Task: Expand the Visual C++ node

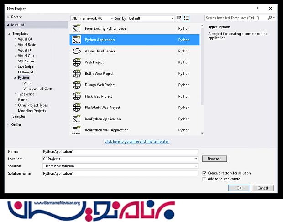Action: (15, 56)
